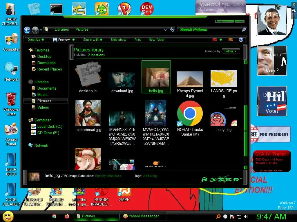Open recent locations dropdown beside Forward arrow

coord(41,30)
